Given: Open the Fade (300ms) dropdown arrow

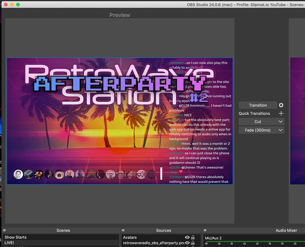Looking at the screenshot, I should pos(280,130).
